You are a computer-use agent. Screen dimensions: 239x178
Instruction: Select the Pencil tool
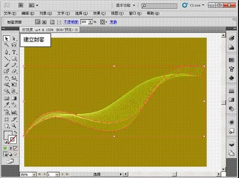(14, 65)
